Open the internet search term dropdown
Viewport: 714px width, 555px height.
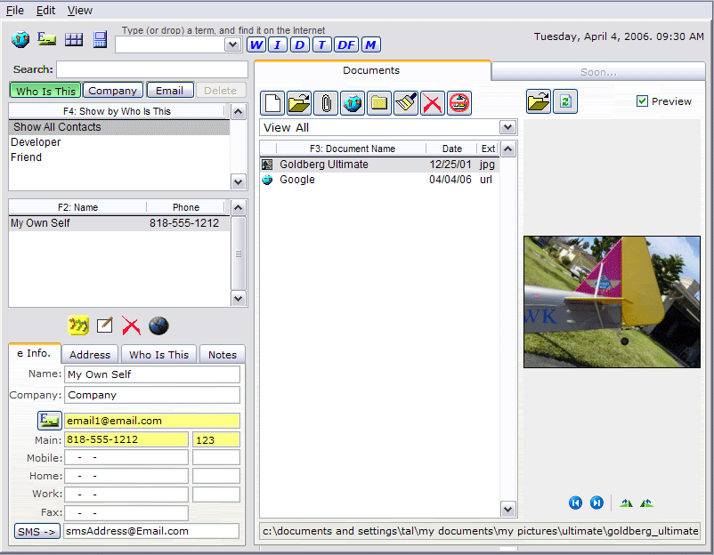pos(232,44)
